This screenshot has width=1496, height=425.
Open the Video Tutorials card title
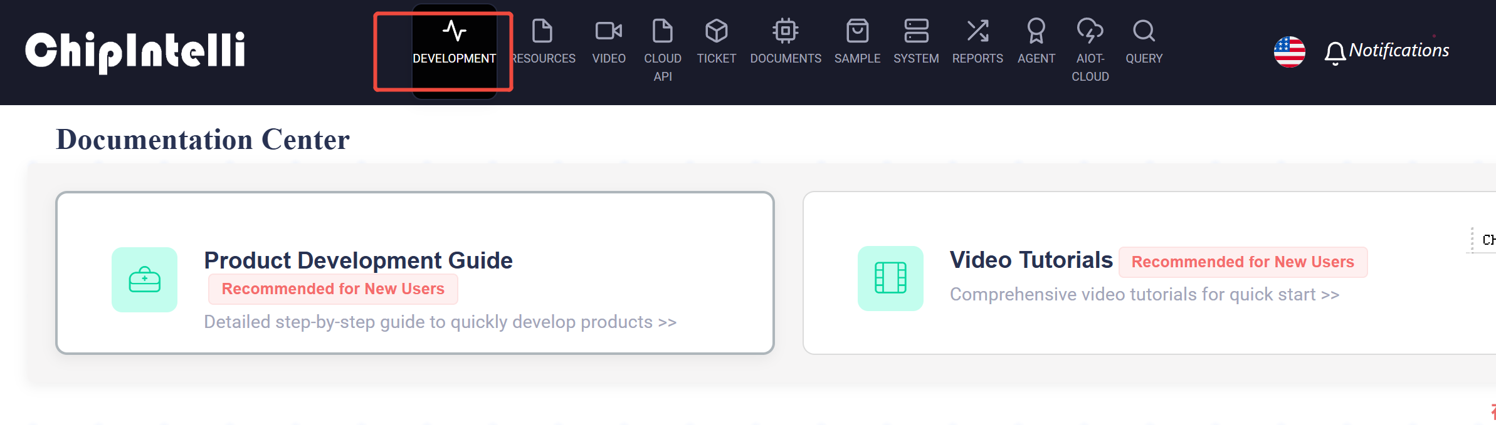pos(1031,260)
